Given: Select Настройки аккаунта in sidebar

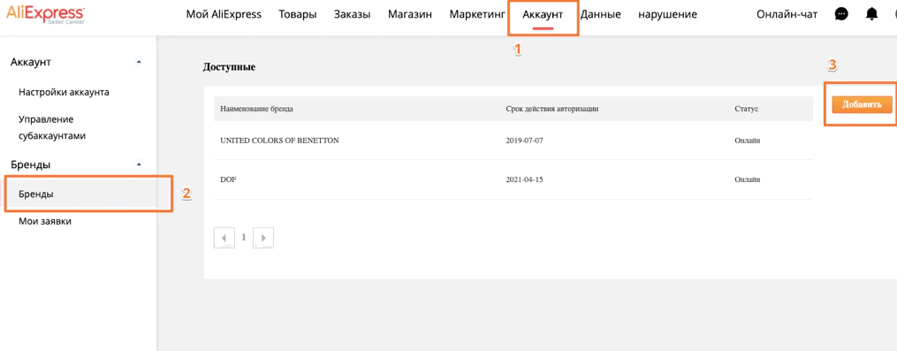Looking at the screenshot, I should (64, 92).
